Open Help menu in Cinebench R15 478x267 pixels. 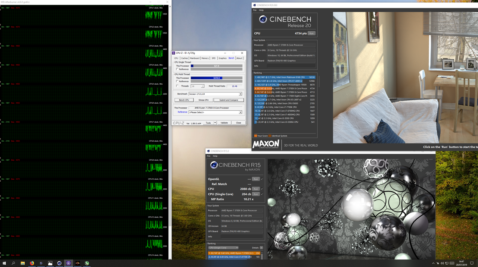coord(215,156)
